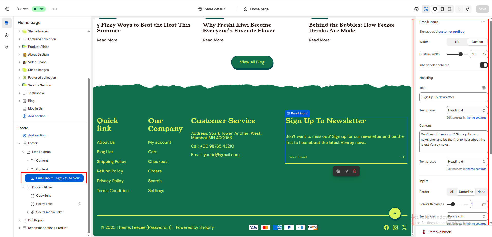The image size is (492, 237).
Task: Click the redo arrow icon
Action: (x=468, y=9)
